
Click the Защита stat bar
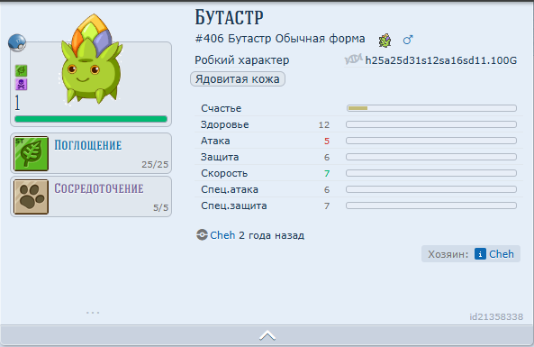coord(431,157)
